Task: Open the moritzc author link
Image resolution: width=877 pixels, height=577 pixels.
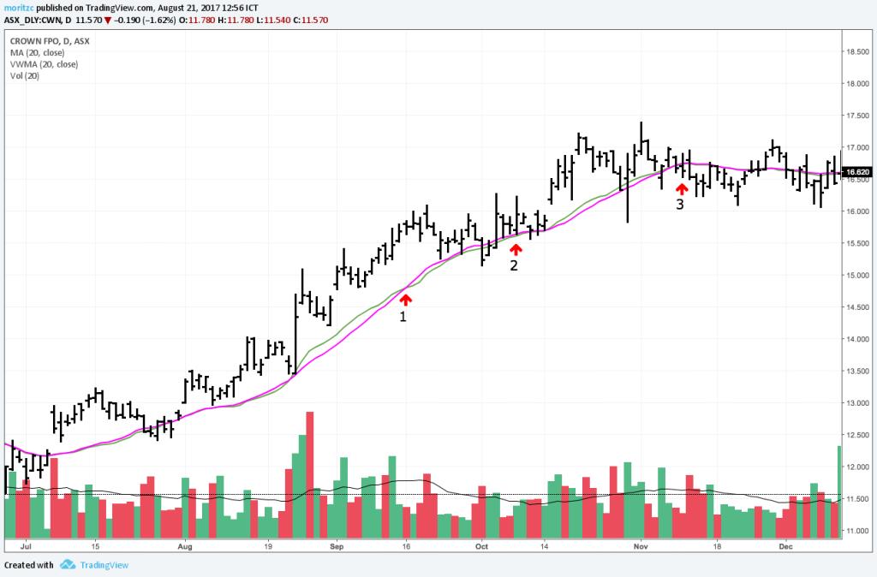Action: 19,8
